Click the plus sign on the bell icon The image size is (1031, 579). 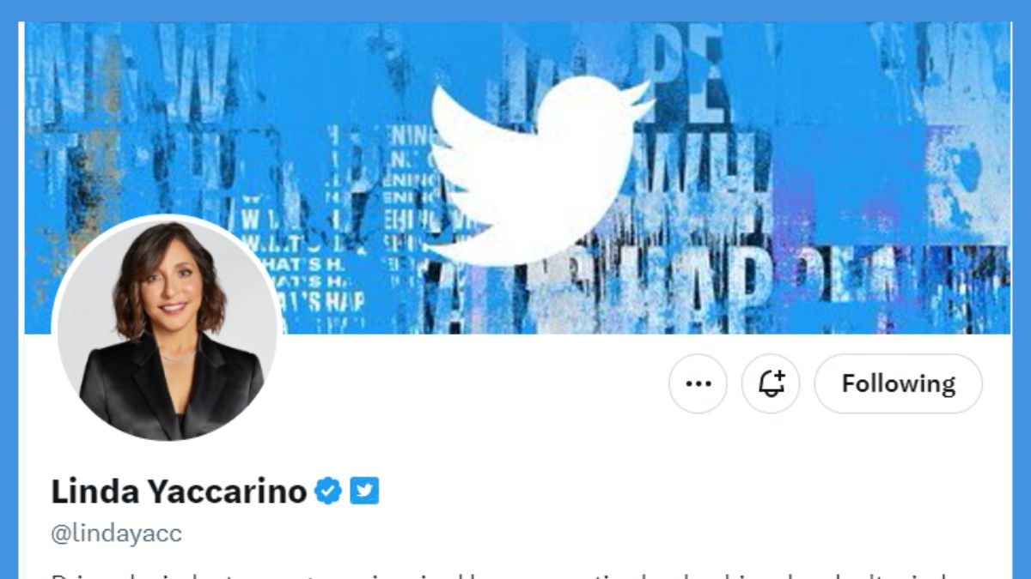coord(779,377)
